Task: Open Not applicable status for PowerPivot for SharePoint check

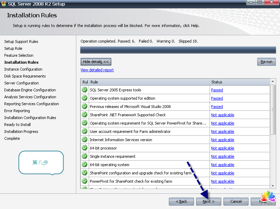Action: (x=222, y=181)
